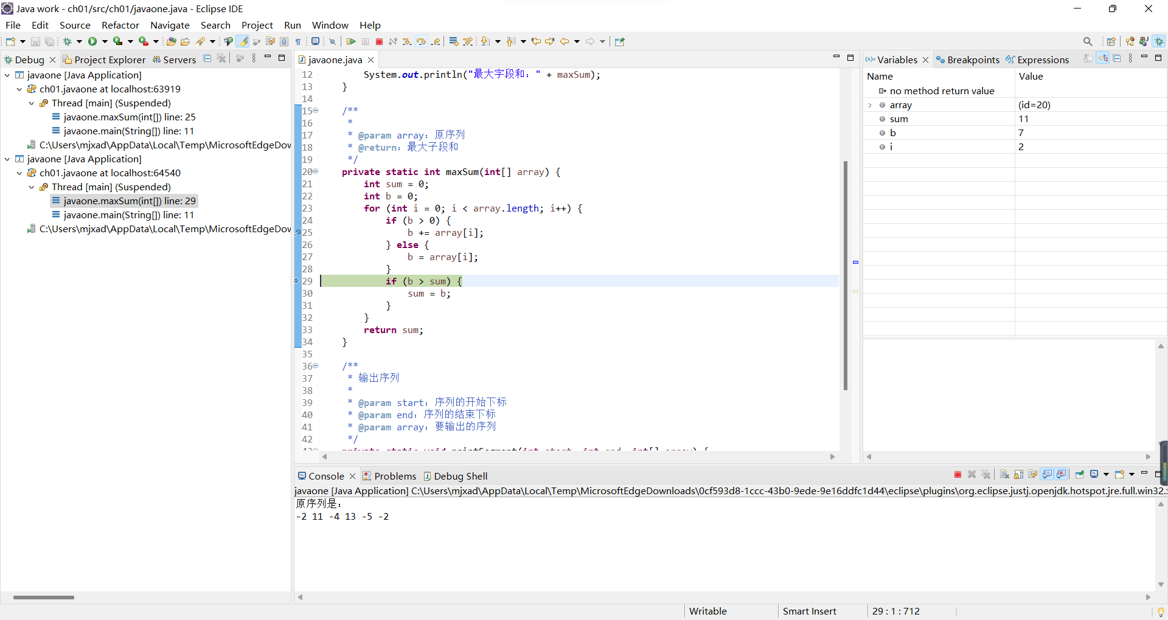1168x620 pixels.
Task: Click the Collapse All icon in Variables view
Action: click(x=1117, y=58)
